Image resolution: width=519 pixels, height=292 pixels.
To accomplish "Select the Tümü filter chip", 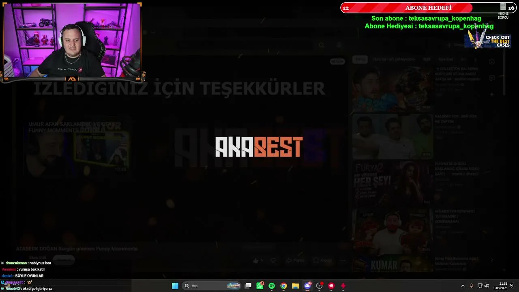I will tap(360, 60).
